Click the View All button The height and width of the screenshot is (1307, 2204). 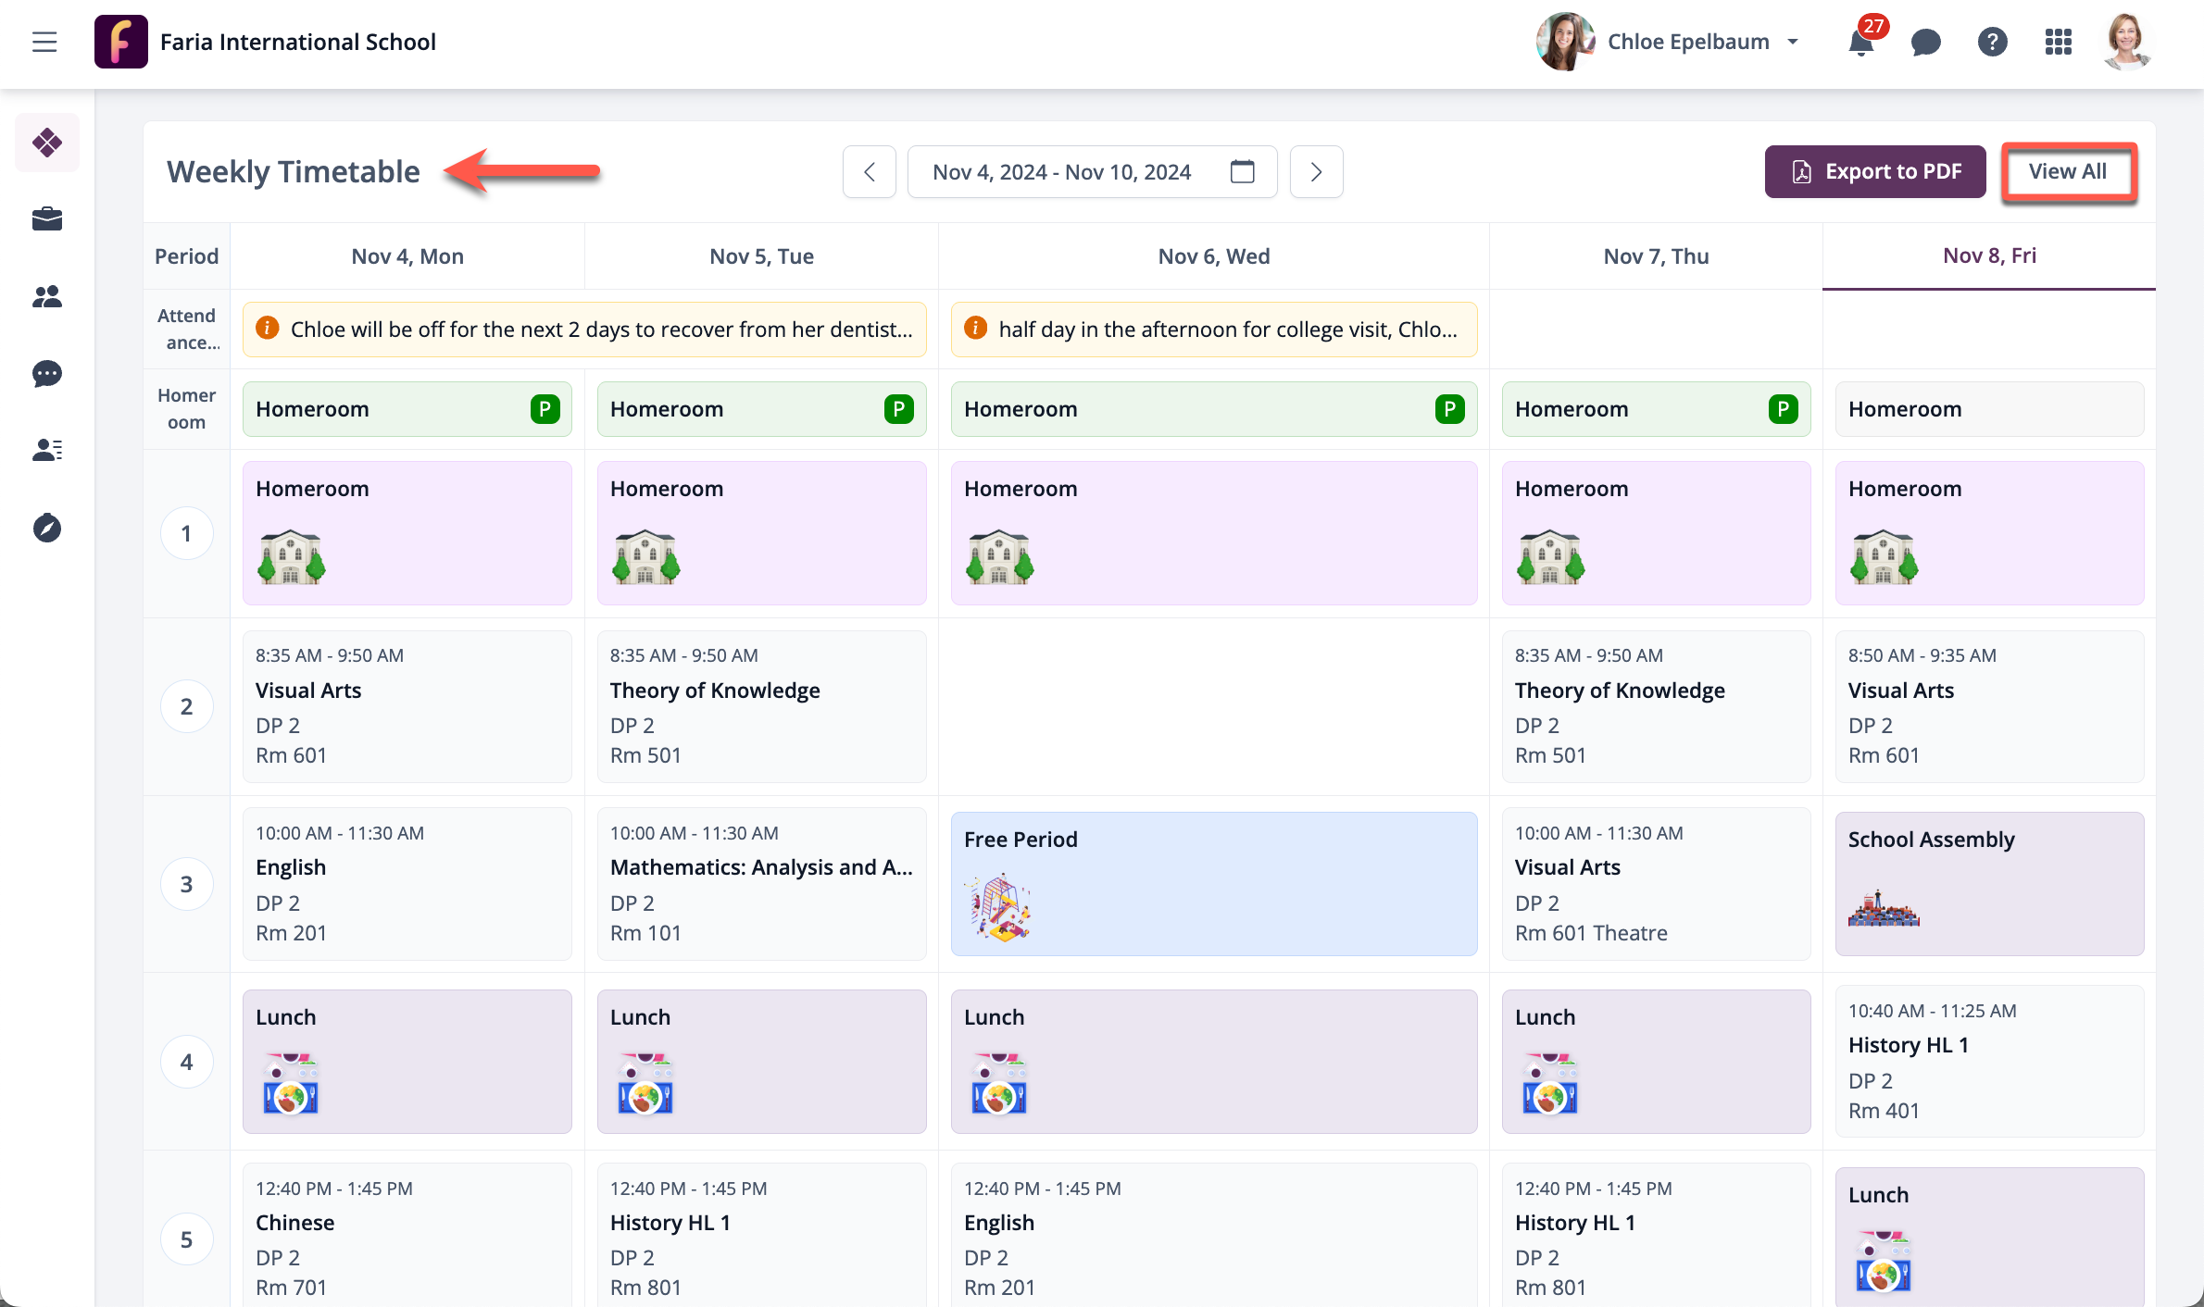(x=2068, y=172)
